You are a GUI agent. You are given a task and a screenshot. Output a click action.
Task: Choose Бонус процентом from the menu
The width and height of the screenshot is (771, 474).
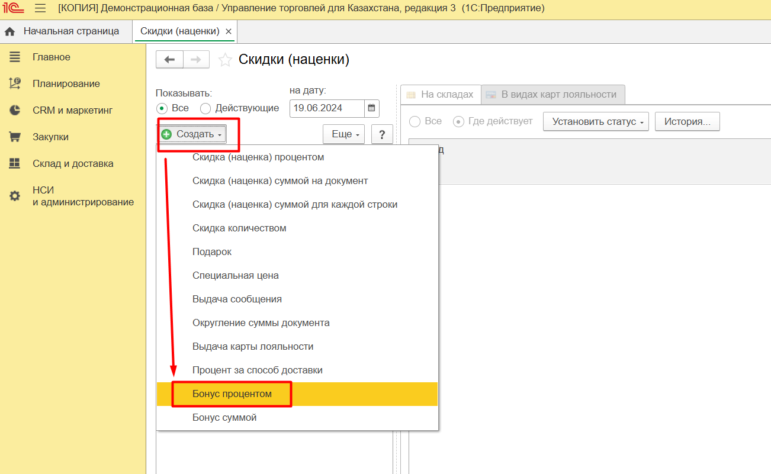232,394
